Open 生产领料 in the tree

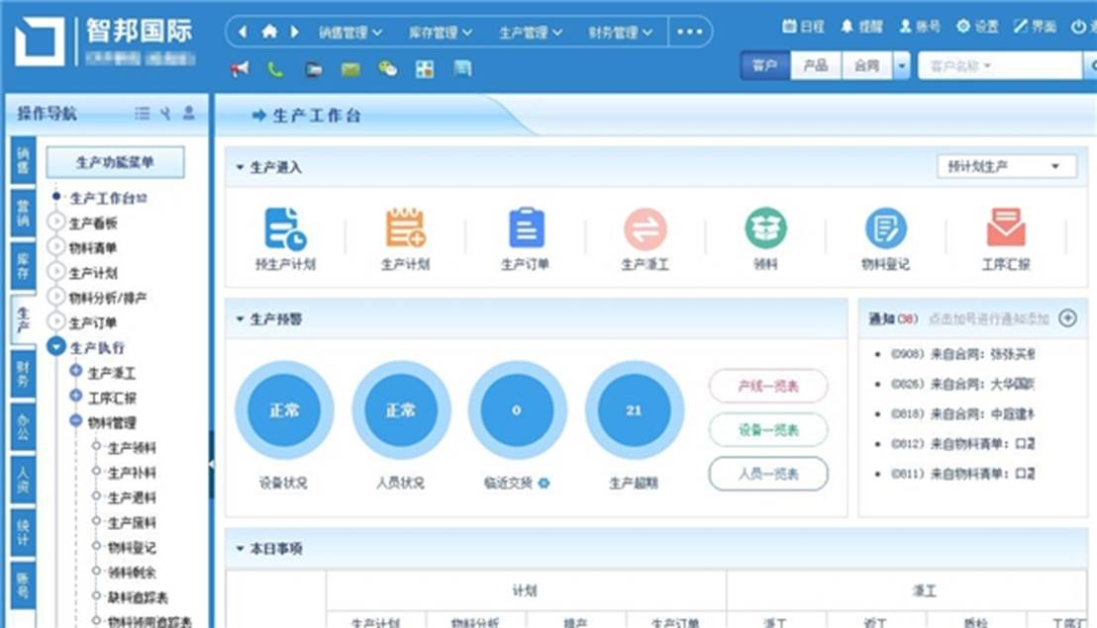pyautogui.click(x=132, y=448)
